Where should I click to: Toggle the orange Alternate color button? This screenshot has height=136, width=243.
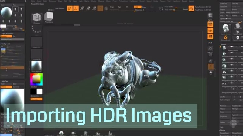click(36, 99)
